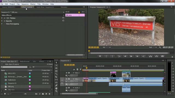175x98 pixels.
Task: Select the Hand tool
Action: click(x=56, y=88)
